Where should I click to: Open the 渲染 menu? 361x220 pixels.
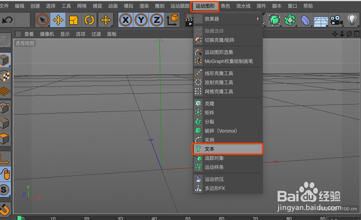click(x=144, y=6)
